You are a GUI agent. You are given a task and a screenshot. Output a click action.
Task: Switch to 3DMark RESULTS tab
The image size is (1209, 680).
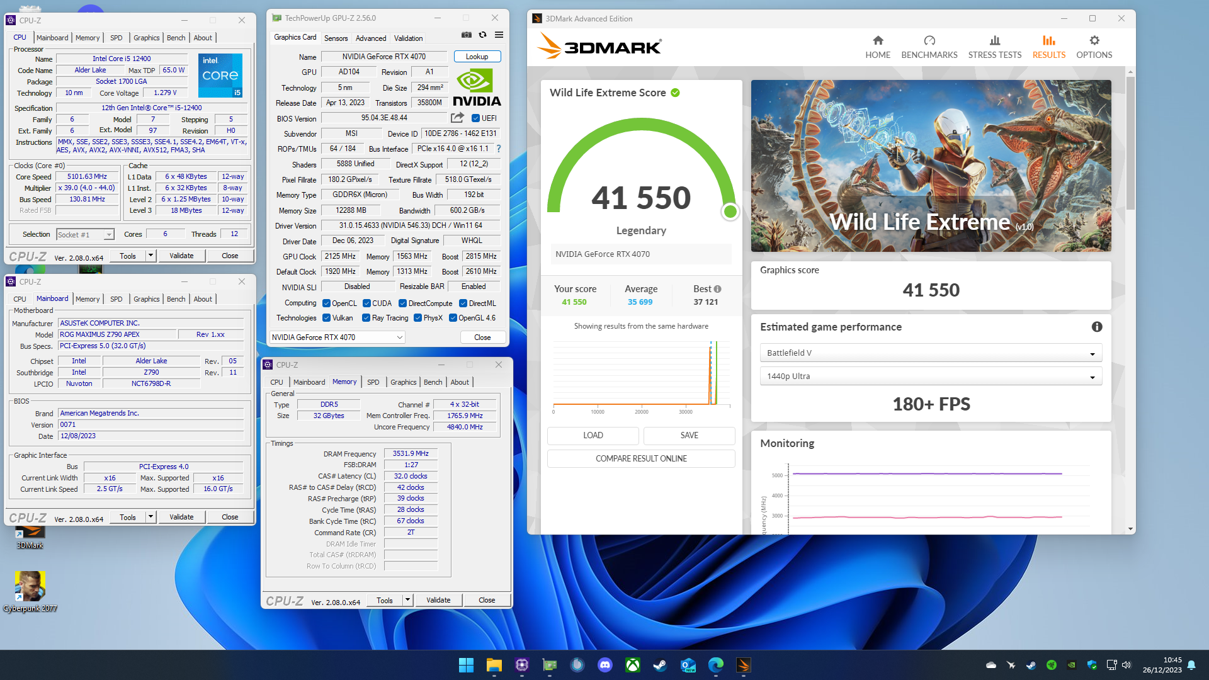click(1049, 47)
